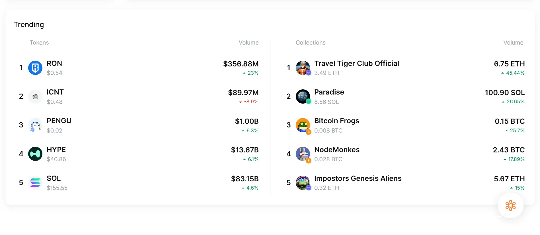Open the RON token name link
540x235 pixels.
coord(54,63)
